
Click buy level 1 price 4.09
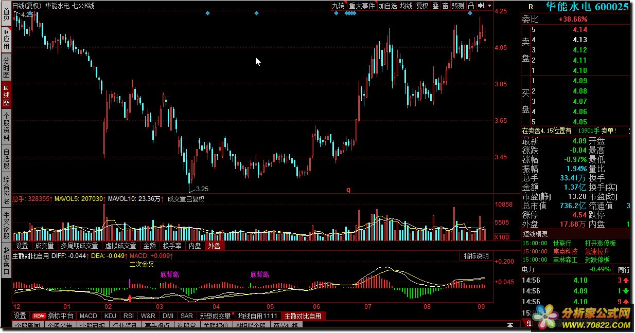(579, 81)
